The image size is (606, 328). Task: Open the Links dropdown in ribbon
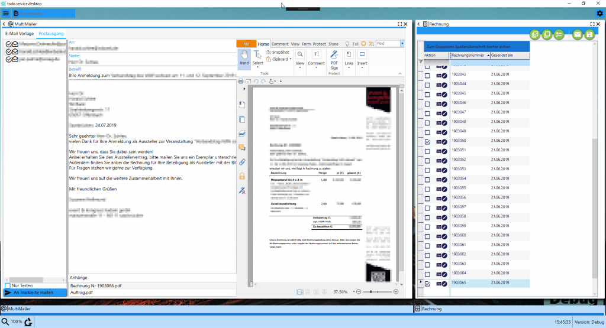click(x=349, y=67)
